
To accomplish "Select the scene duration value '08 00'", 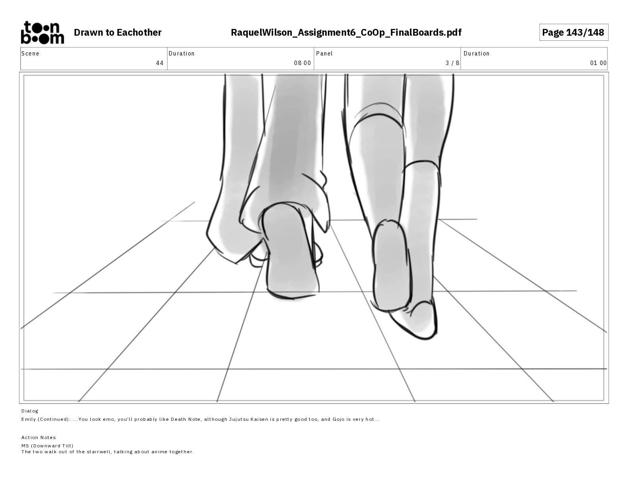I will pyautogui.click(x=303, y=63).
